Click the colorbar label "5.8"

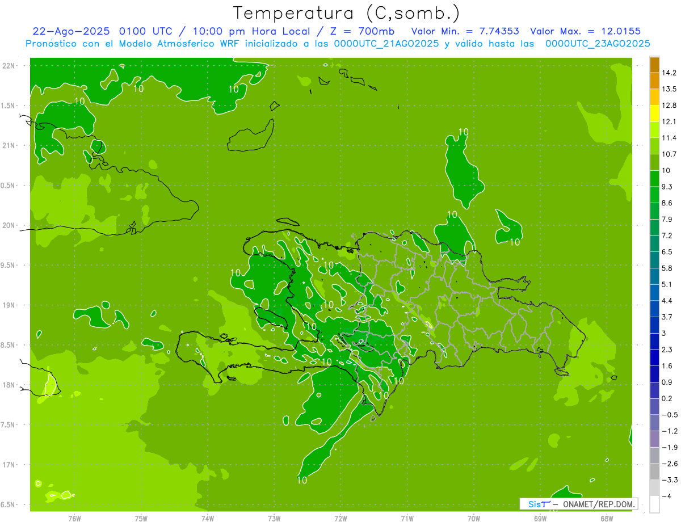click(667, 268)
